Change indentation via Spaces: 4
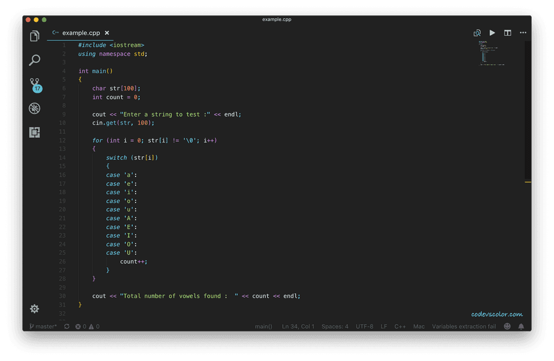The image size is (554, 361). pyautogui.click(x=335, y=326)
